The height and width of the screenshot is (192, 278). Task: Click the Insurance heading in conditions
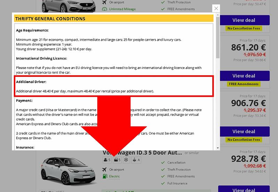25,147
